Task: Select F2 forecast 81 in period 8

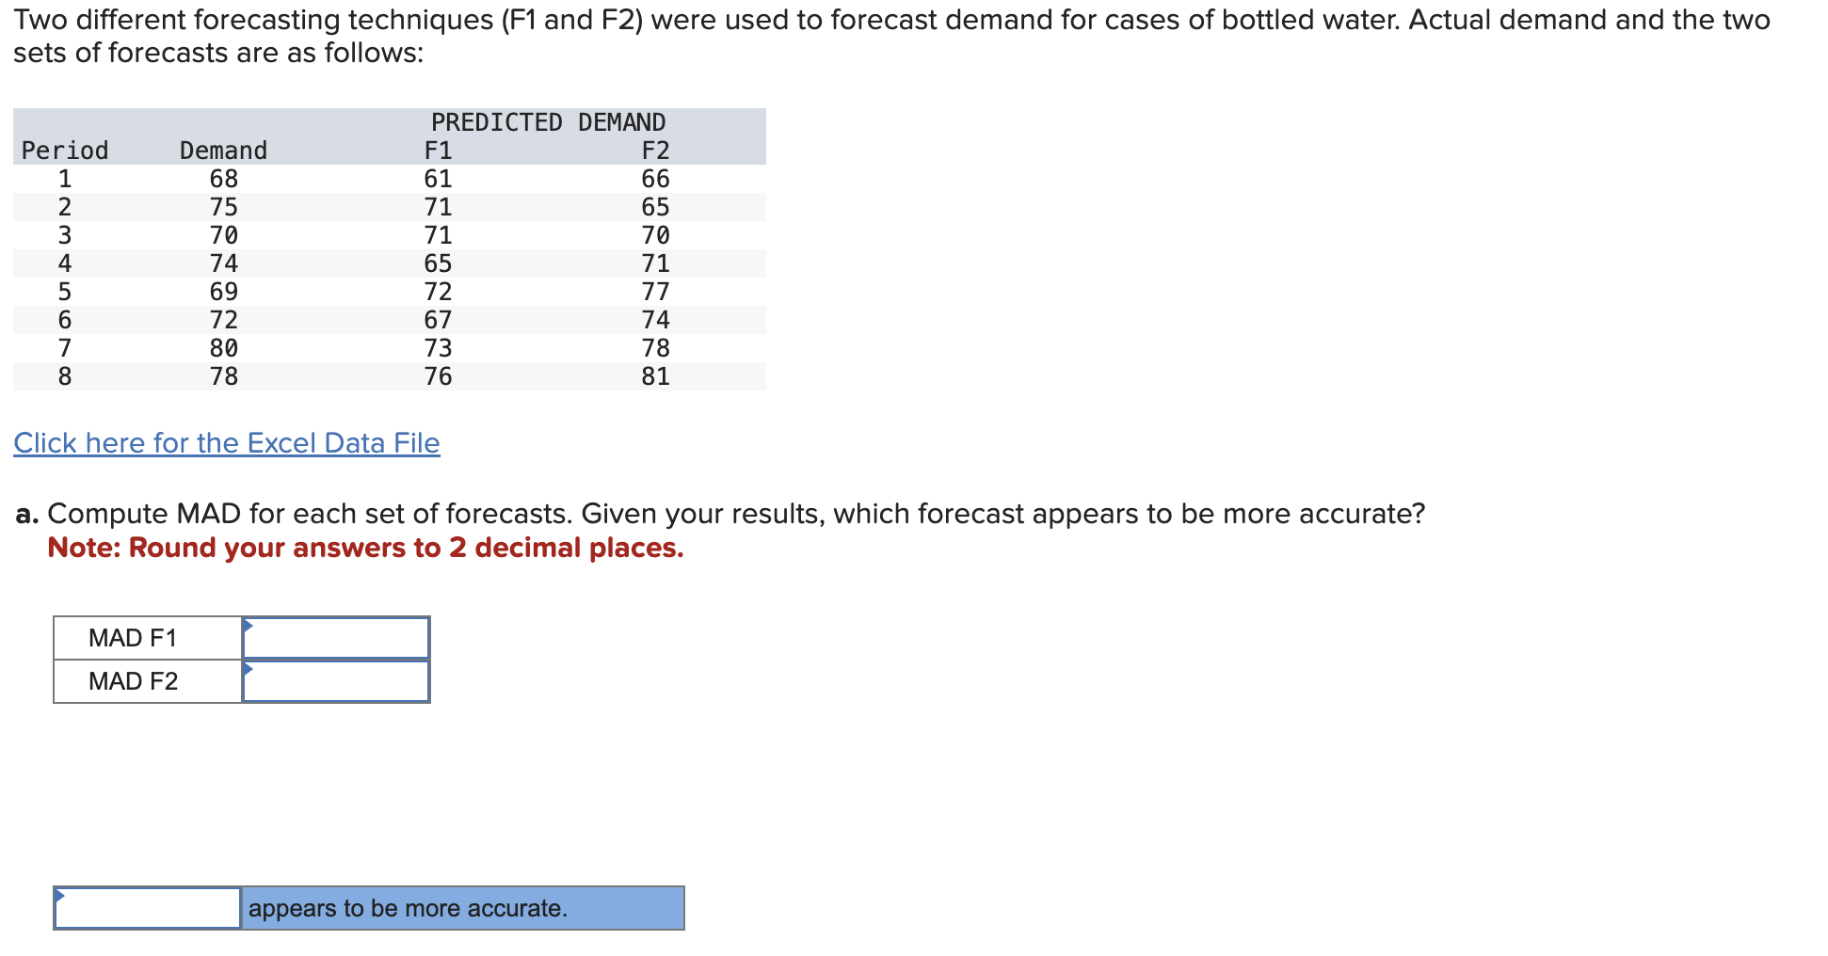Action: [656, 375]
